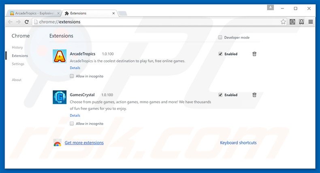Go back with the browser back arrow
Viewport: 320px width, 173px height.
(x=10, y=22)
